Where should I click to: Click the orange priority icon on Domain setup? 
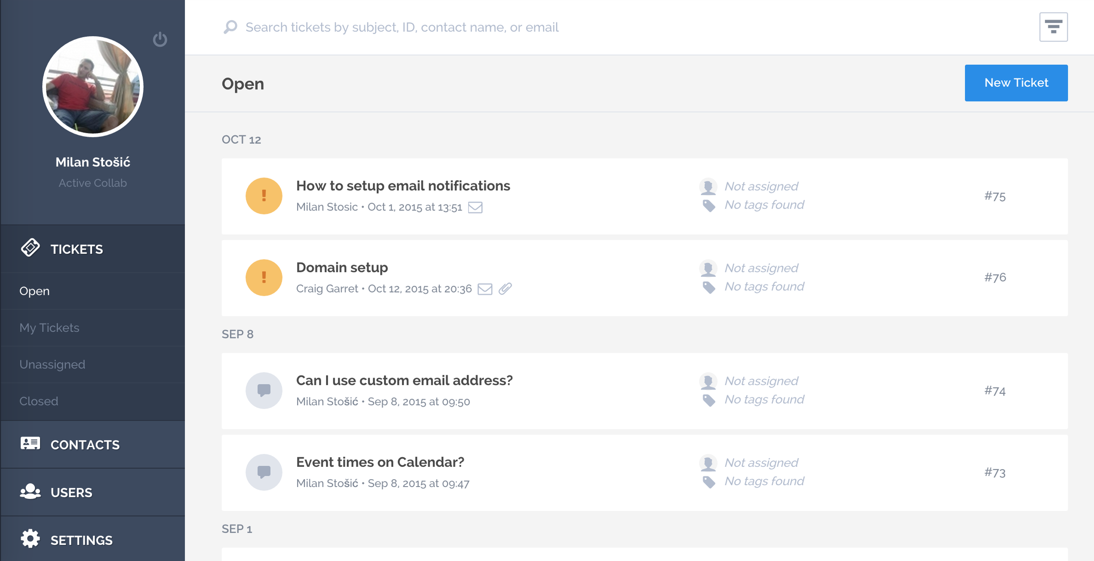tap(264, 278)
